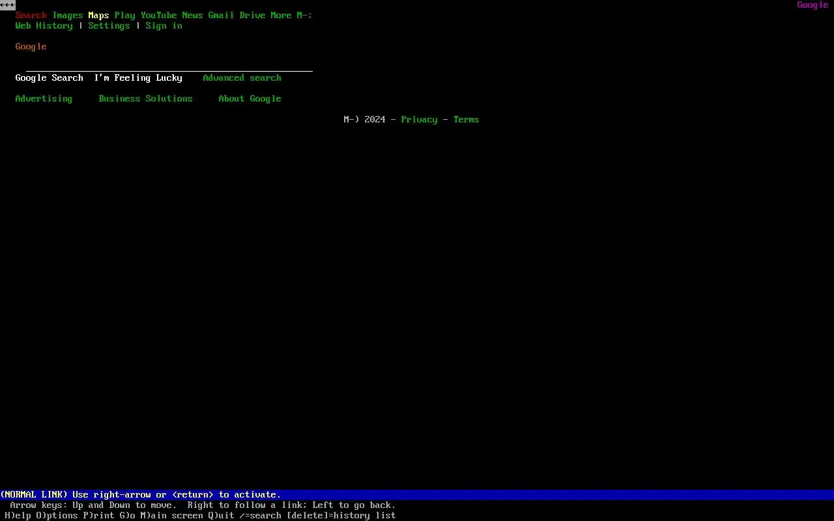Open the Business Solutions link
This screenshot has width=834, height=521.
[146, 99]
